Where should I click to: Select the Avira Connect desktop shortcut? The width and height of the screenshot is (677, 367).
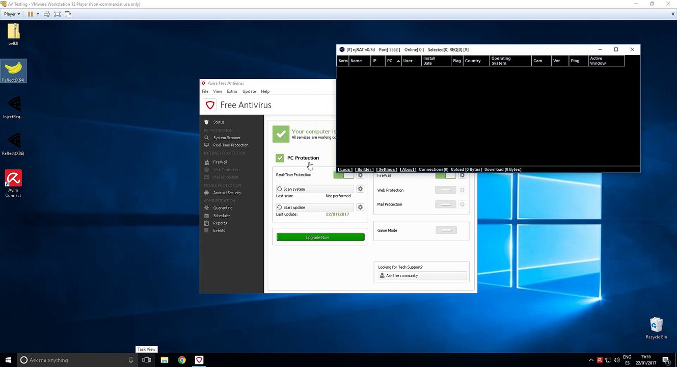[13, 183]
